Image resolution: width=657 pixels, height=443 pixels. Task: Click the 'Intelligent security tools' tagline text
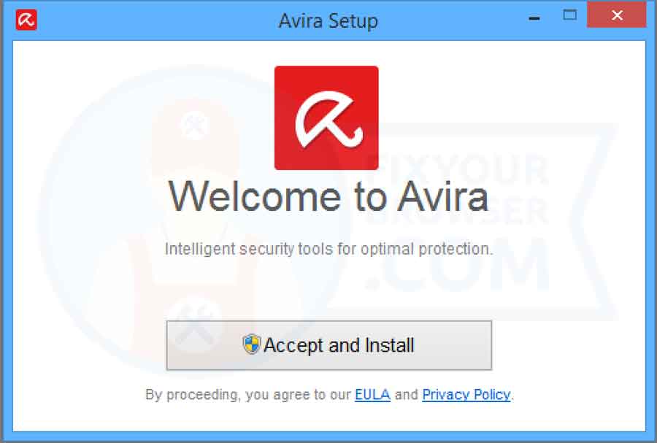329,249
